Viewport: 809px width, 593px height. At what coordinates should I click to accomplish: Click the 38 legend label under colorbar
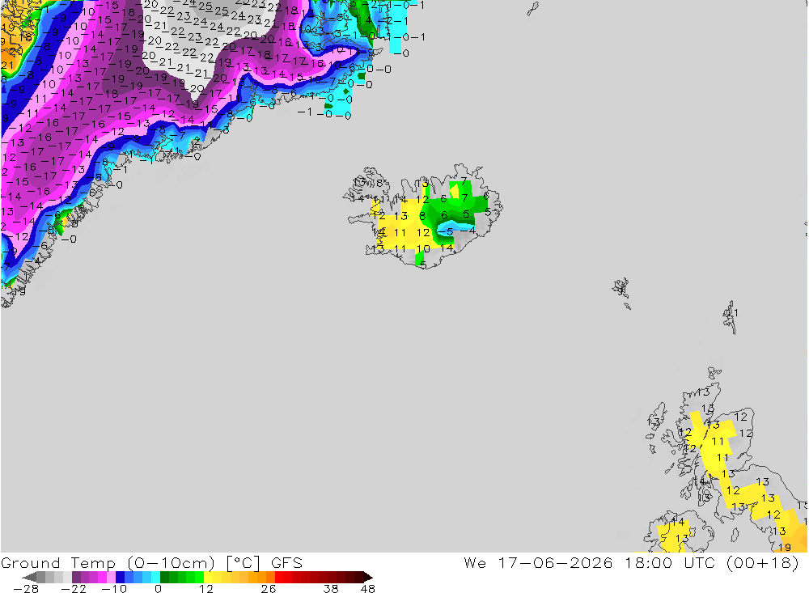tap(331, 589)
